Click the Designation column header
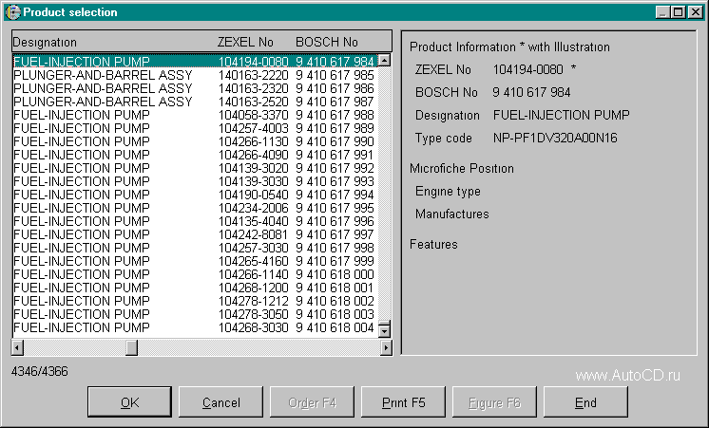 45,43
